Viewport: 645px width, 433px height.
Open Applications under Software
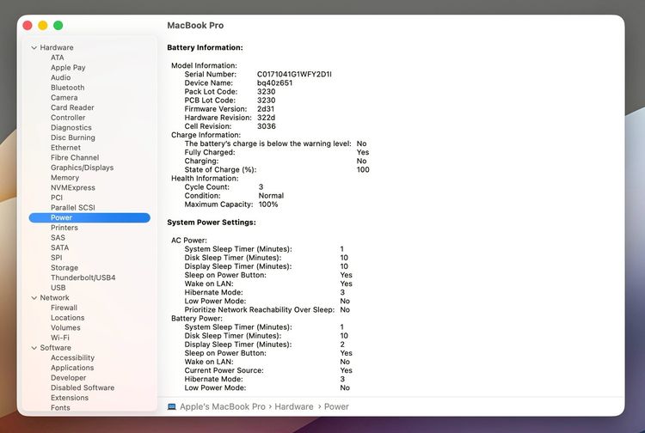coord(72,368)
